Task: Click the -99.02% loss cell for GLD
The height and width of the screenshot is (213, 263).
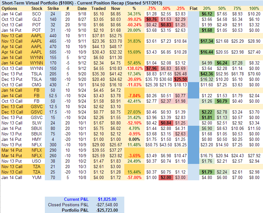Action: [x=134, y=19]
